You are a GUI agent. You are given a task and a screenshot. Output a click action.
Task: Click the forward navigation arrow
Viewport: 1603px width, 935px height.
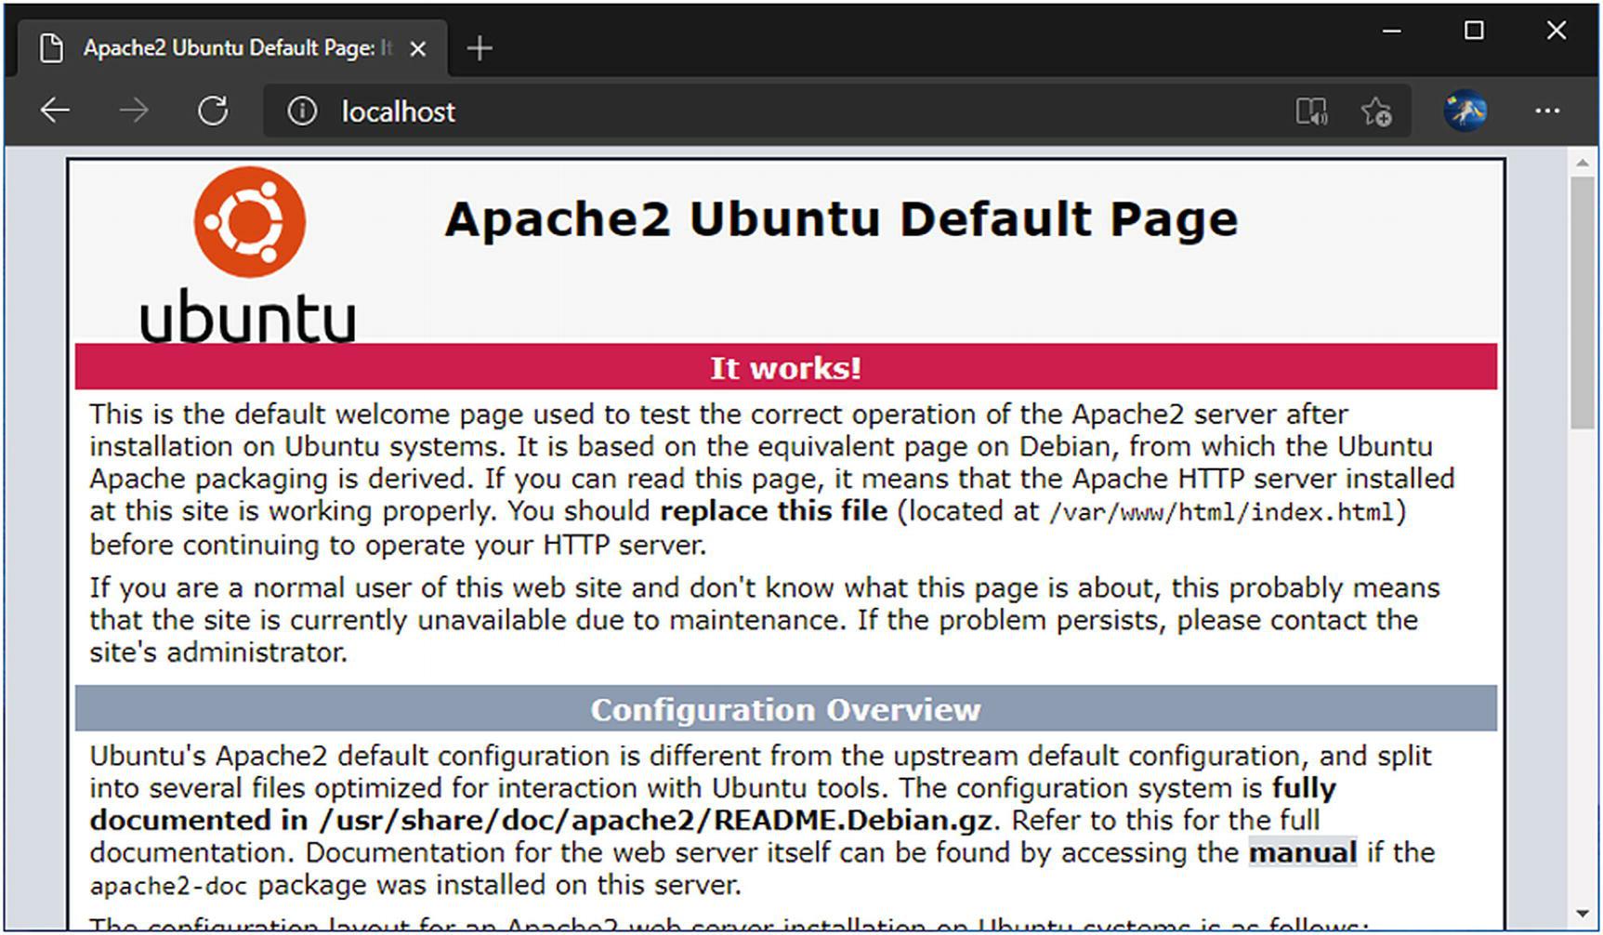point(134,112)
